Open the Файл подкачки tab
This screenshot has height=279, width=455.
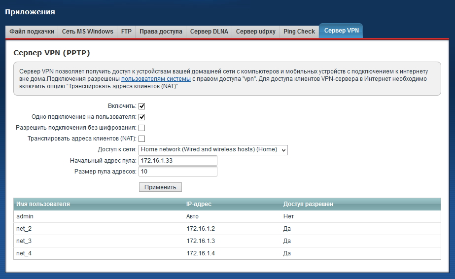pyautogui.click(x=32, y=31)
